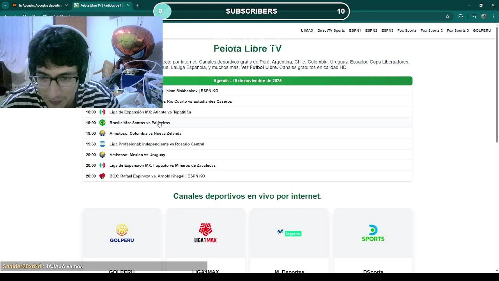Click the scrollbar up arrow
The height and width of the screenshot is (281, 499).
point(497,25)
